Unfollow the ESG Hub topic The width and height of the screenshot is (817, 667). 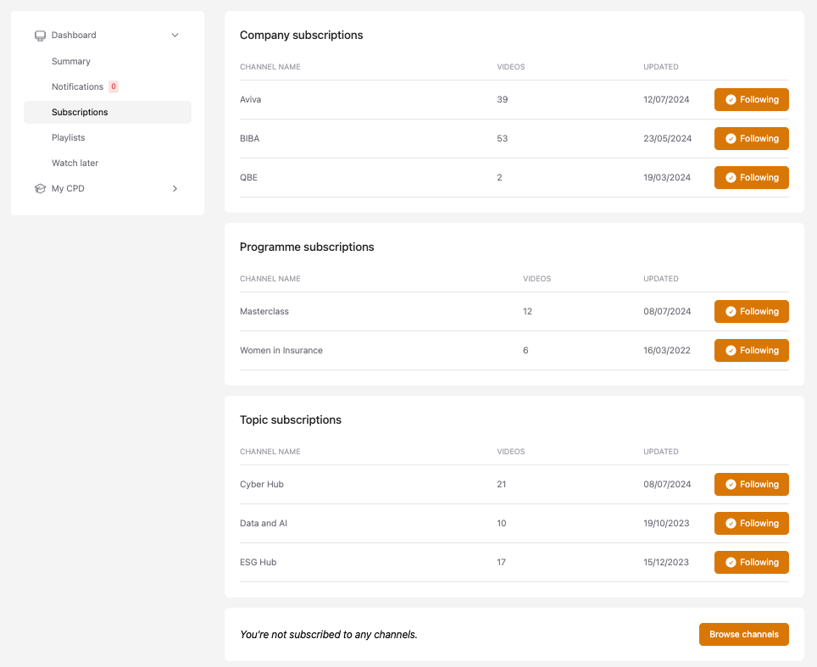tap(751, 563)
